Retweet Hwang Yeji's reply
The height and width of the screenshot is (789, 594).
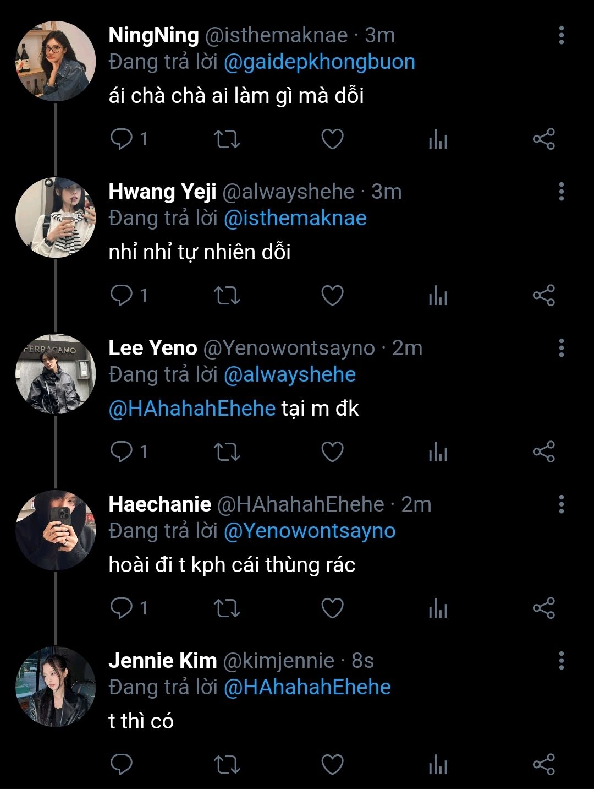click(x=227, y=296)
